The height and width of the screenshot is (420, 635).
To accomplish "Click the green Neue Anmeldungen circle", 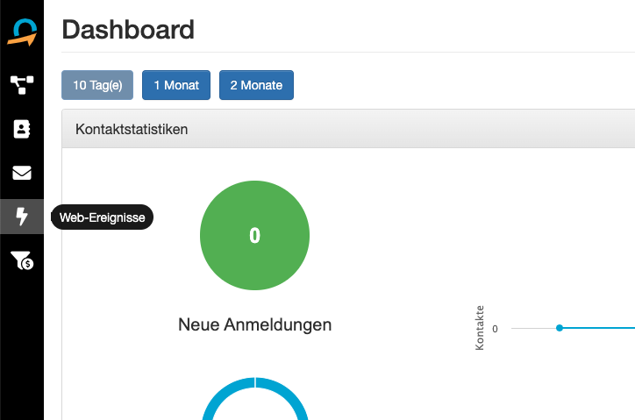I will tap(254, 235).
